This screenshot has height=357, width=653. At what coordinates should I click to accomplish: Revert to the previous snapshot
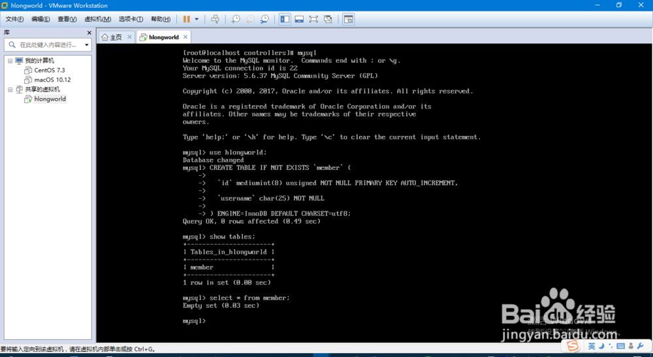pos(250,19)
